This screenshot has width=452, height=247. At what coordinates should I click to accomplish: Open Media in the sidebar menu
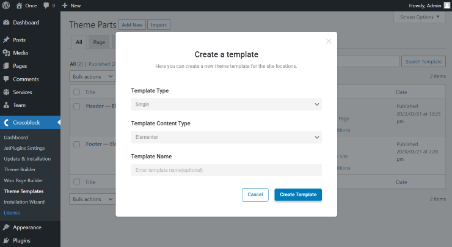(21, 53)
